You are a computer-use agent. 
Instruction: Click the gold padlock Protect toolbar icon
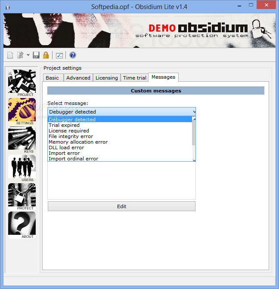pyautogui.click(x=46, y=55)
